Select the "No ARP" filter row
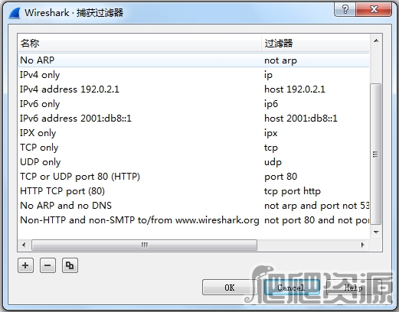The image size is (399, 312). click(194, 60)
